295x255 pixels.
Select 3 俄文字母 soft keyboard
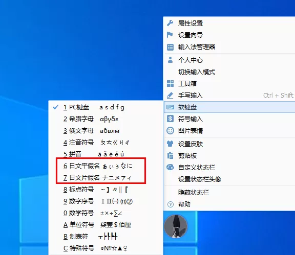coord(106,131)
